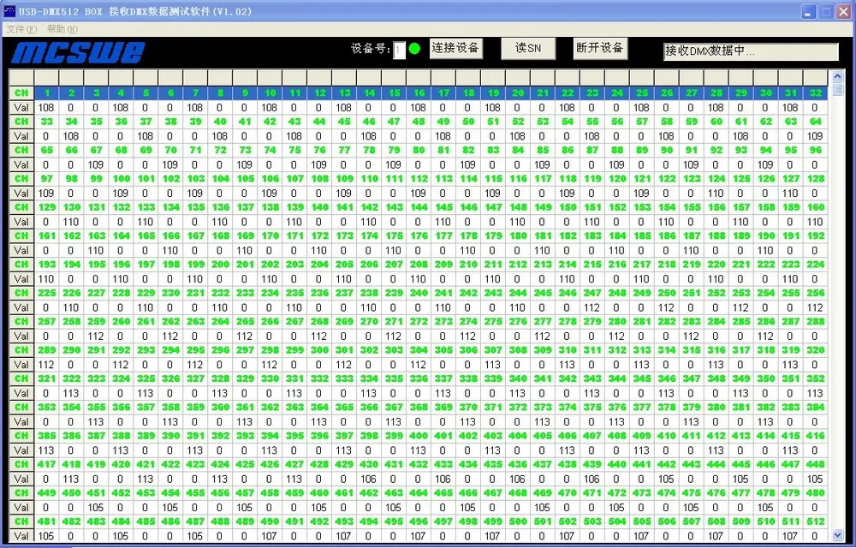Click the 读SN read serial button

(528, 48)
